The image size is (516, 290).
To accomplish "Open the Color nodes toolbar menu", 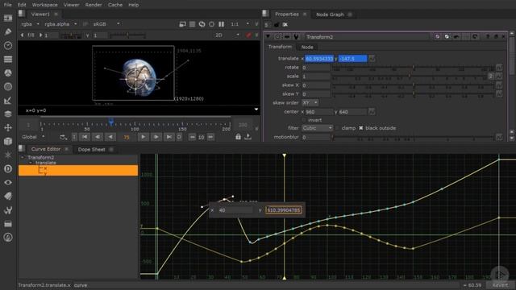I will click(8, 73).
